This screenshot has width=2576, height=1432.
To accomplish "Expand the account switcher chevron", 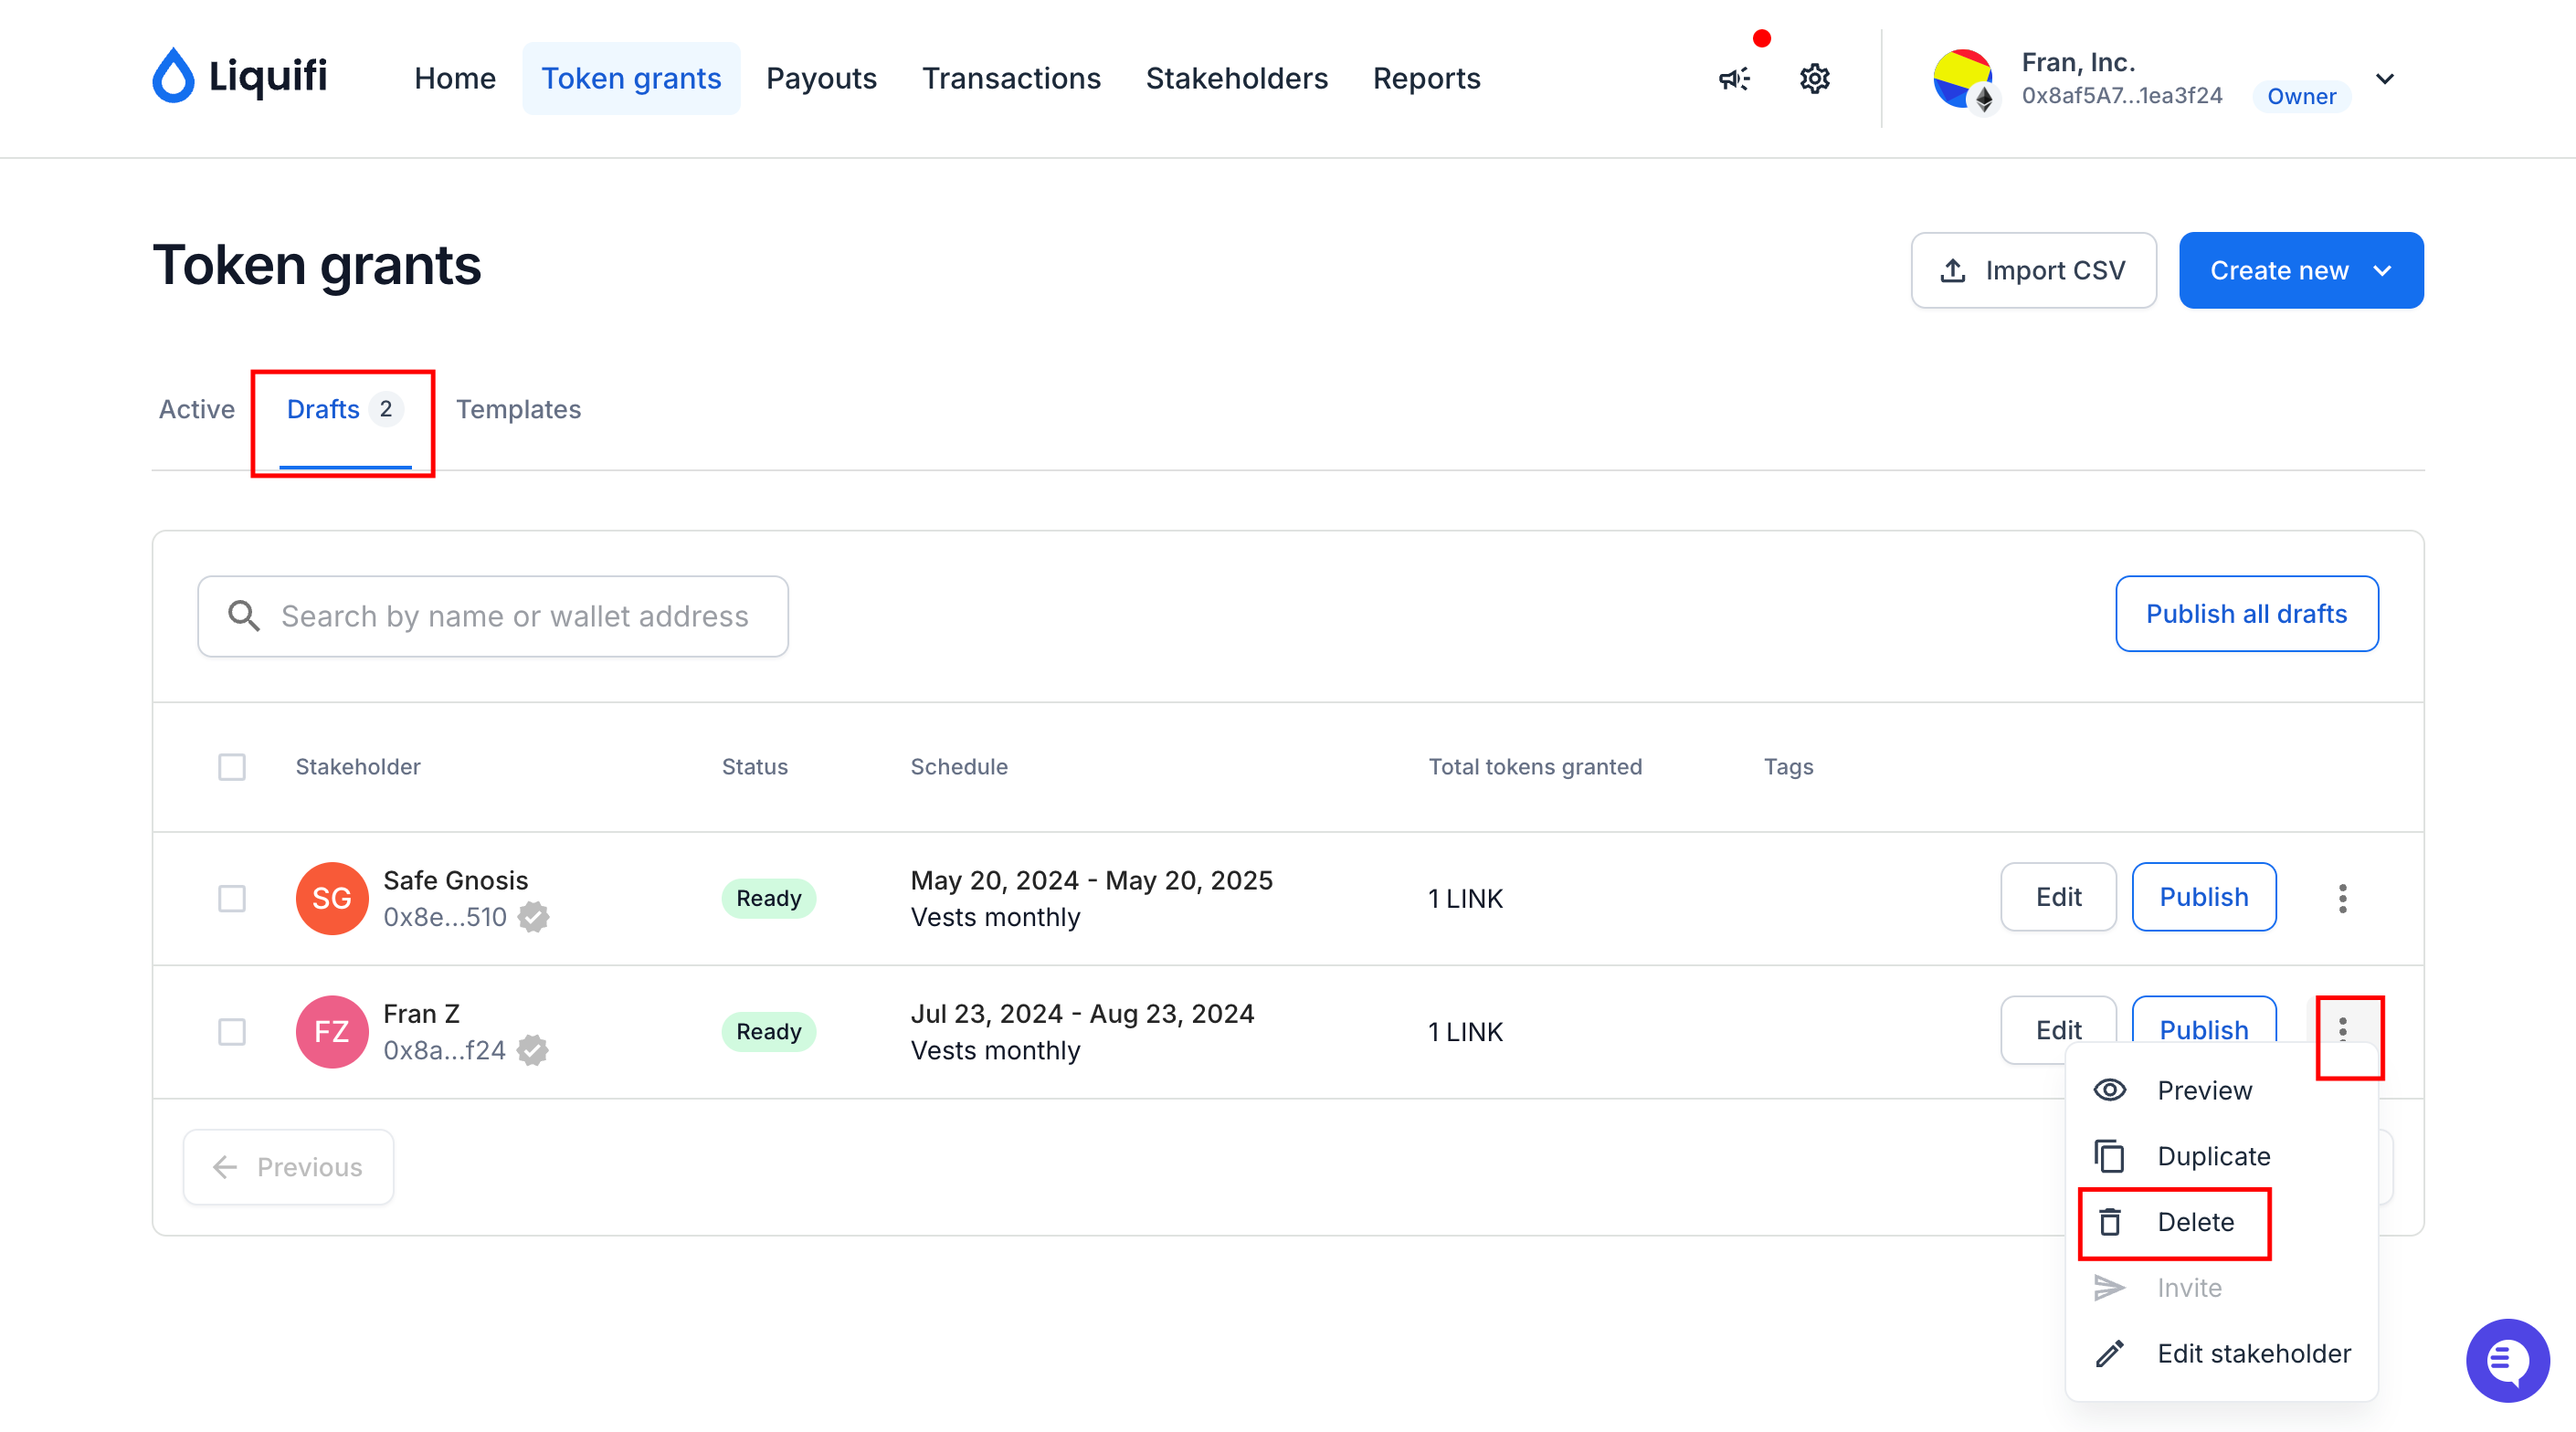I will tap(2385, 79).
